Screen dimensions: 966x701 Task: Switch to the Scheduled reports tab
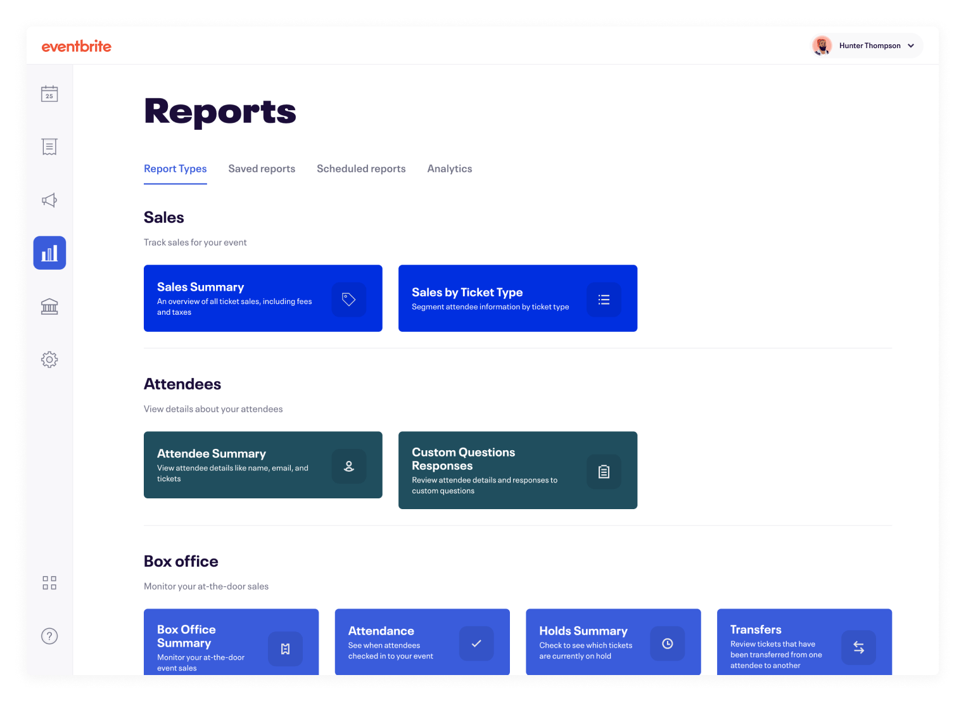pyautogui.click(x=361, y=168)
